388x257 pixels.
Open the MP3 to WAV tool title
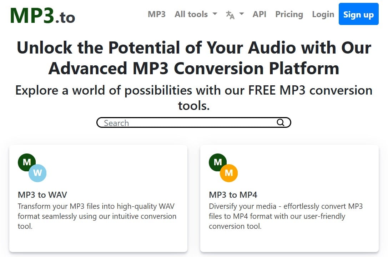point(42,195)
